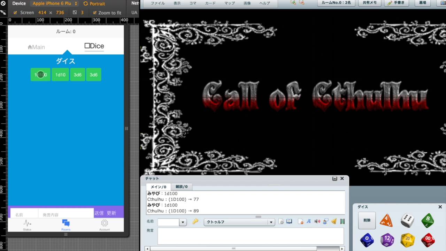Click the left arrow of the chat scrollbar
The width and height of the screenshot is (446, 251).
point(148,249)
